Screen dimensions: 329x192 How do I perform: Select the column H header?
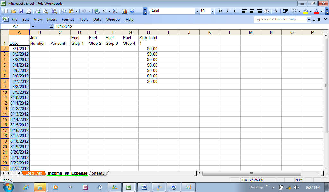[148, 32]
